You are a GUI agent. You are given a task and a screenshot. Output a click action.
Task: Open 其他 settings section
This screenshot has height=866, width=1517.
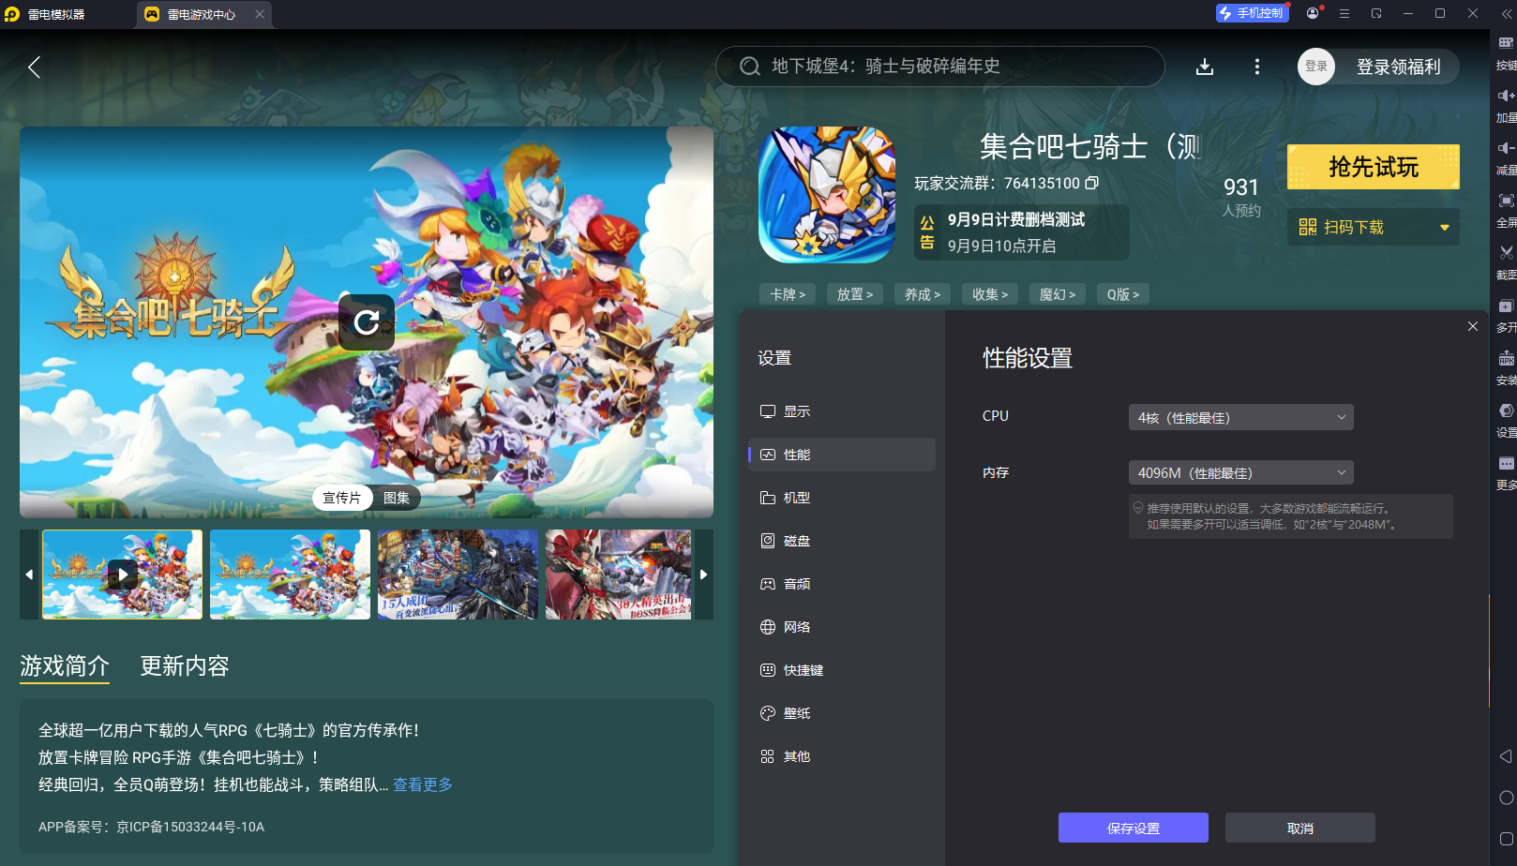pos(842,756)
